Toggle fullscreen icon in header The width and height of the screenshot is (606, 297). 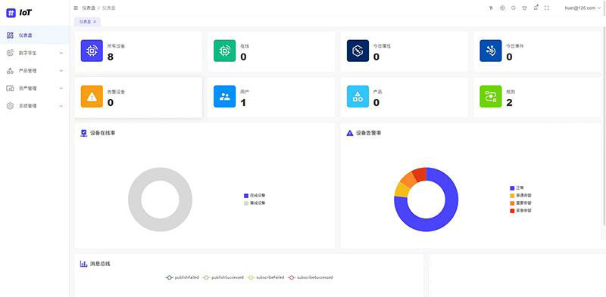[x=546, y=8]
